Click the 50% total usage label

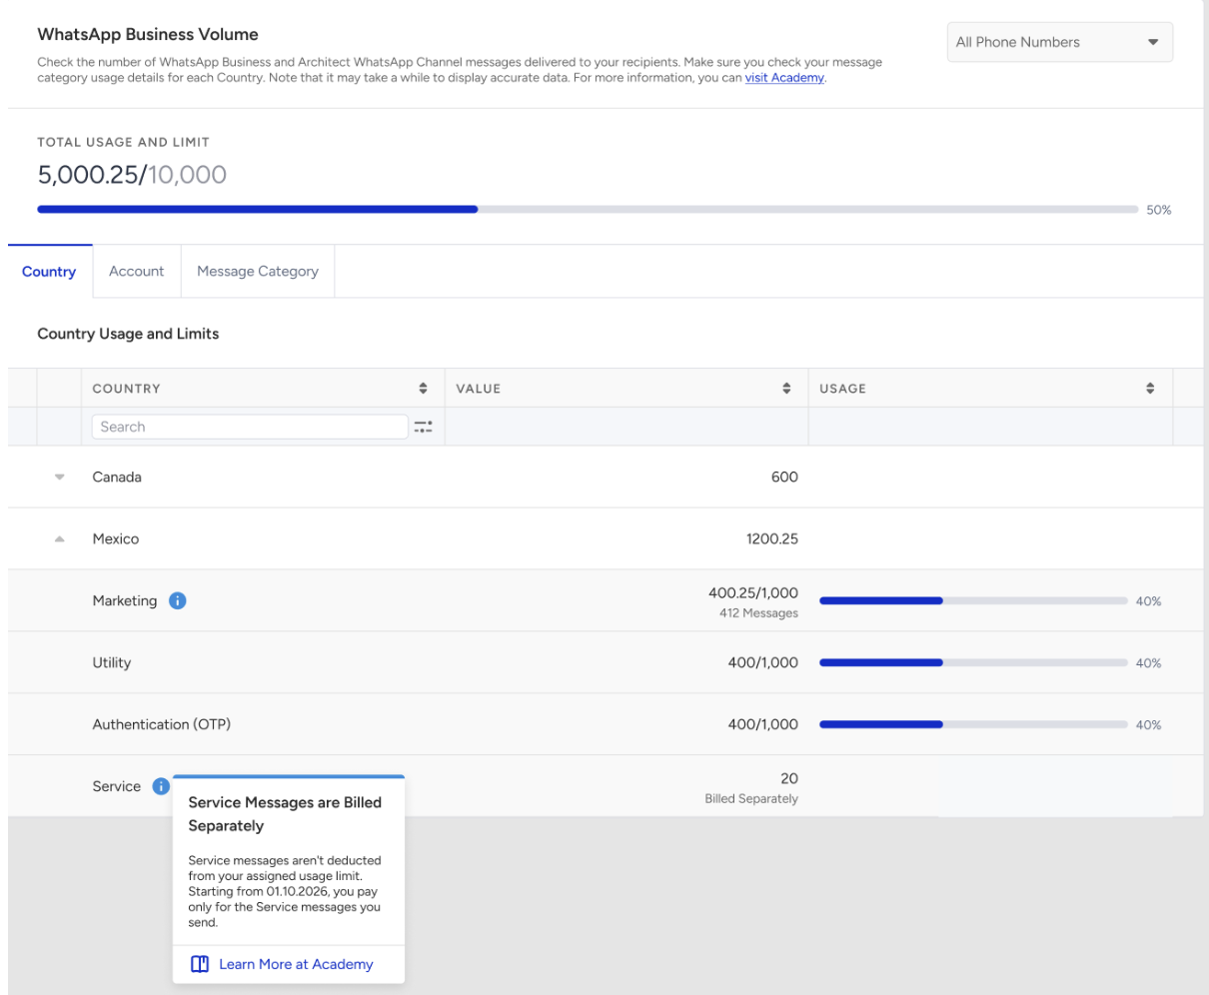[x=1159, y=210]
